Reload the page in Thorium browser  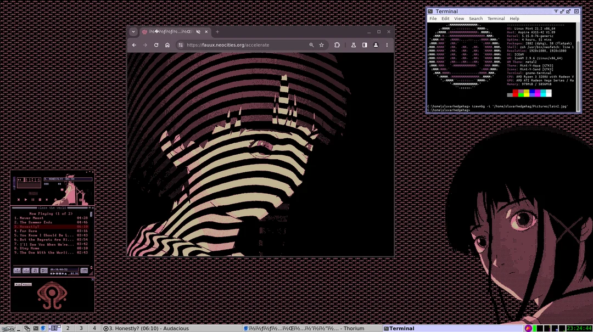point(156,45)
